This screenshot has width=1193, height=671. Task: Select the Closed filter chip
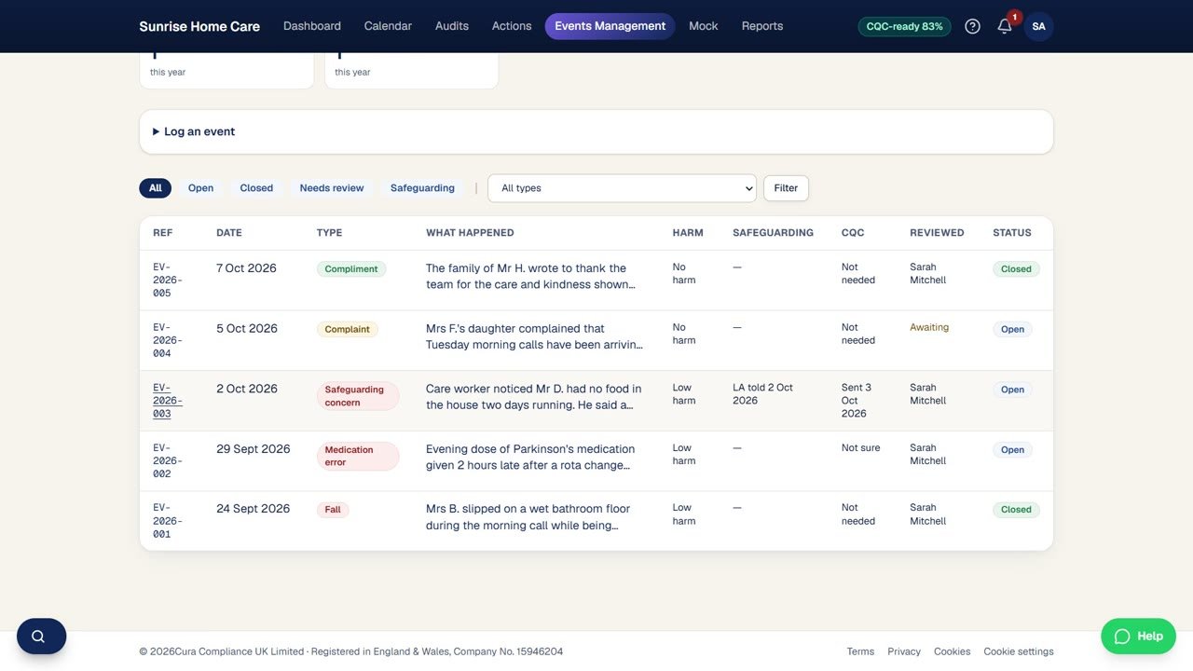coord(256,188)
